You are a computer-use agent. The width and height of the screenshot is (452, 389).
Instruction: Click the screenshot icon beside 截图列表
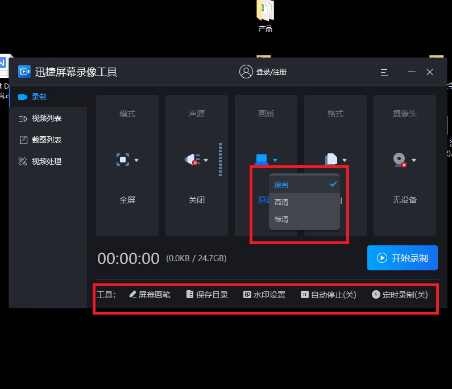coord(23,140)
